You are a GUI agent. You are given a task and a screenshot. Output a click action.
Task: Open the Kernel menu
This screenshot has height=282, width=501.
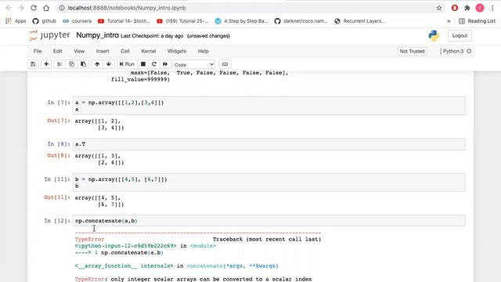149,51
